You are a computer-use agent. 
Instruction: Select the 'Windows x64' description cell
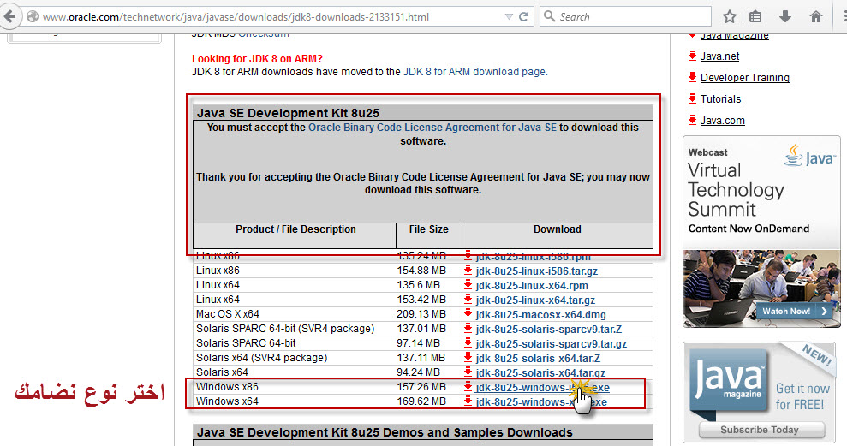coord(227,401)
